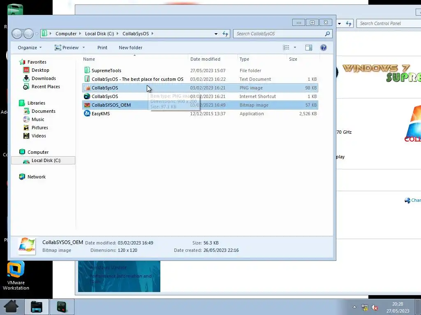Image resolution: width=421 pixels, height=315 pixels.
Task: Toggle the preview pane icon
Action: click(309, 48)
